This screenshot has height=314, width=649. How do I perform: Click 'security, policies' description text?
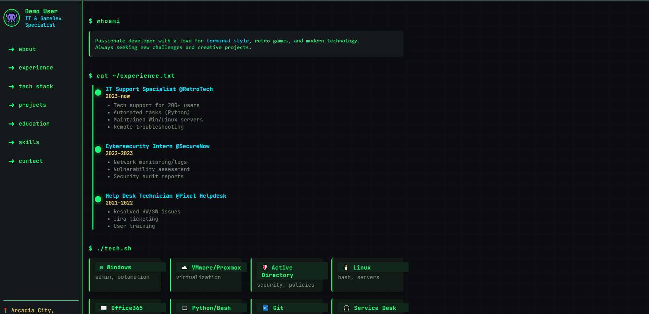click(286, 285)
